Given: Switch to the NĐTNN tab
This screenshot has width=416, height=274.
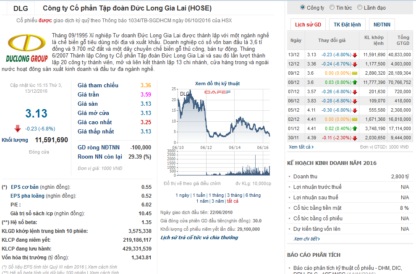Looking at the screenshot, I should (382, 25).
